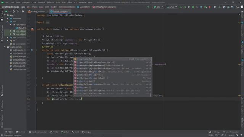
Task: Click the onCreate override gutter icon
Action: [x=32, y=50]
